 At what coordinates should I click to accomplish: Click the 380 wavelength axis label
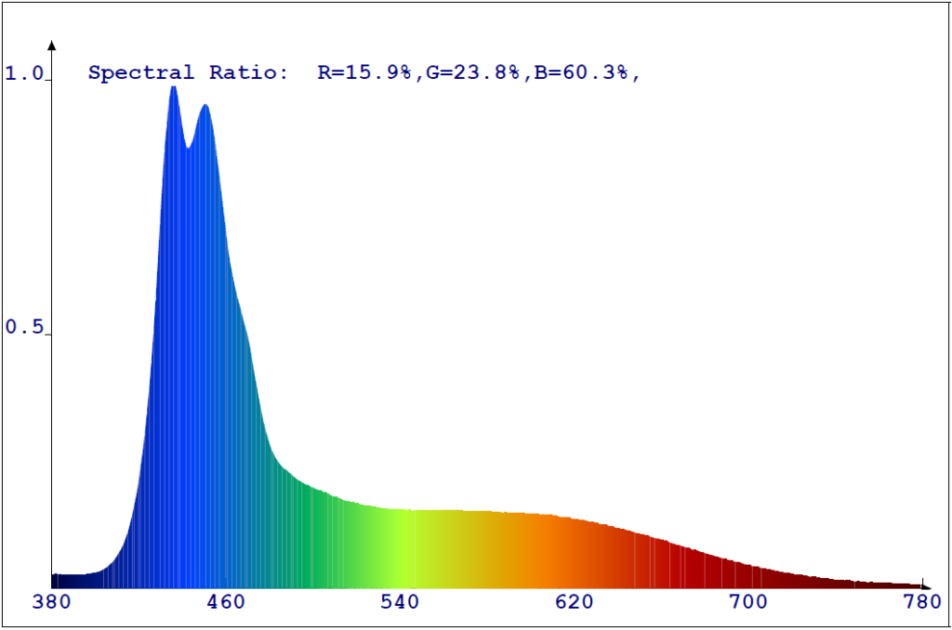click(x=51, y=601)
